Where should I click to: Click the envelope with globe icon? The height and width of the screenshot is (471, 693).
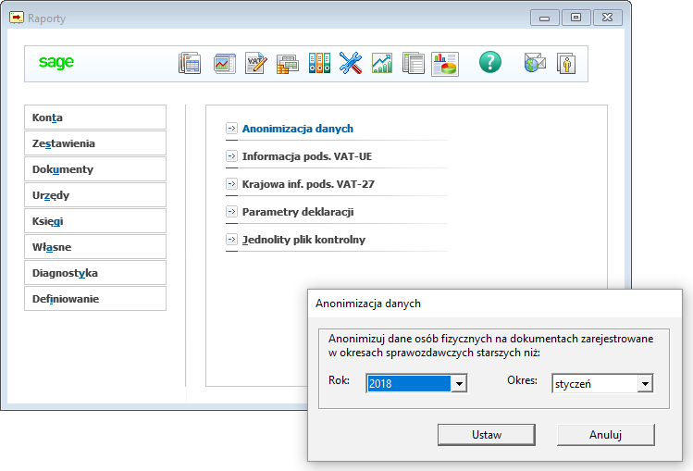tap(535, 63)
